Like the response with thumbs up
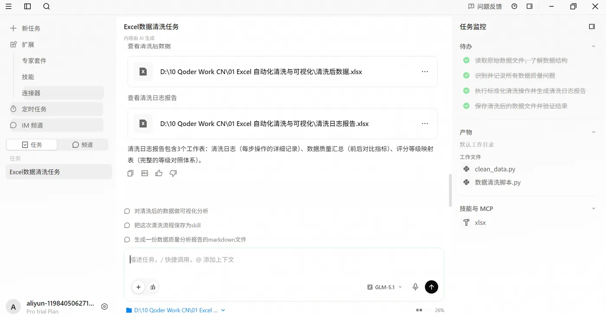606x317 pixels. point(159,173)
